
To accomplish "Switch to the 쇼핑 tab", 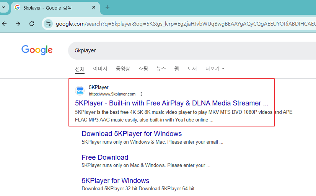I will click(x=143, y=69).
